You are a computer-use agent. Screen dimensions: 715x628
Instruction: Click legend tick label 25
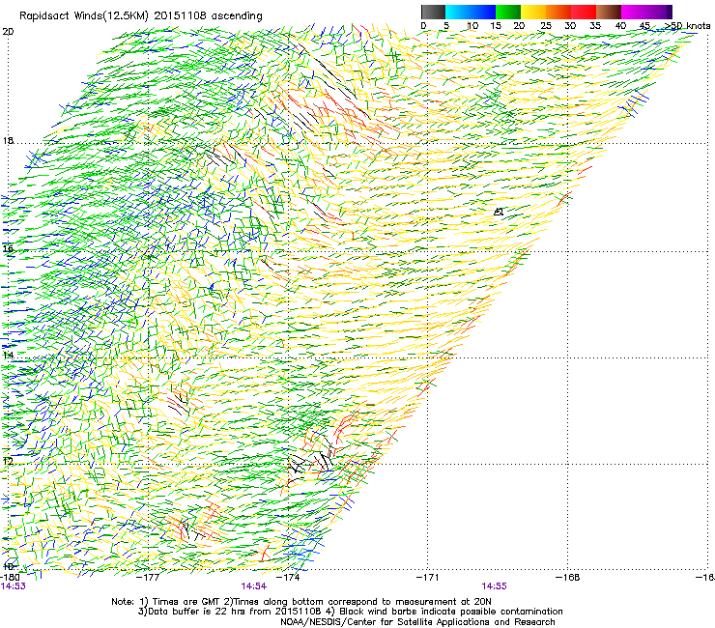(x=546, y=26)
